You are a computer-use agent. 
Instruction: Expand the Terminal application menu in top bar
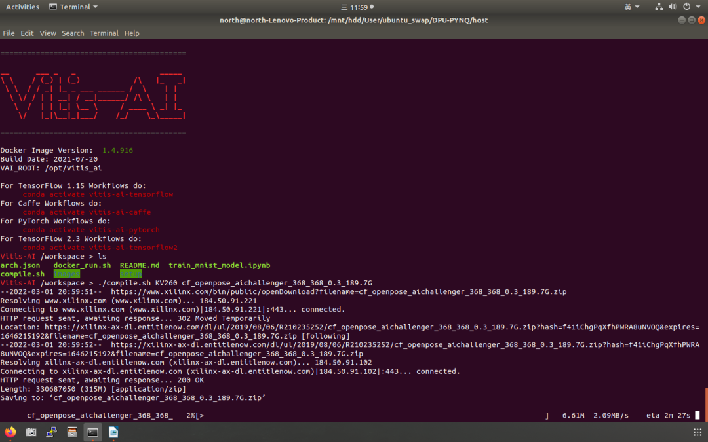click(73, 7)
